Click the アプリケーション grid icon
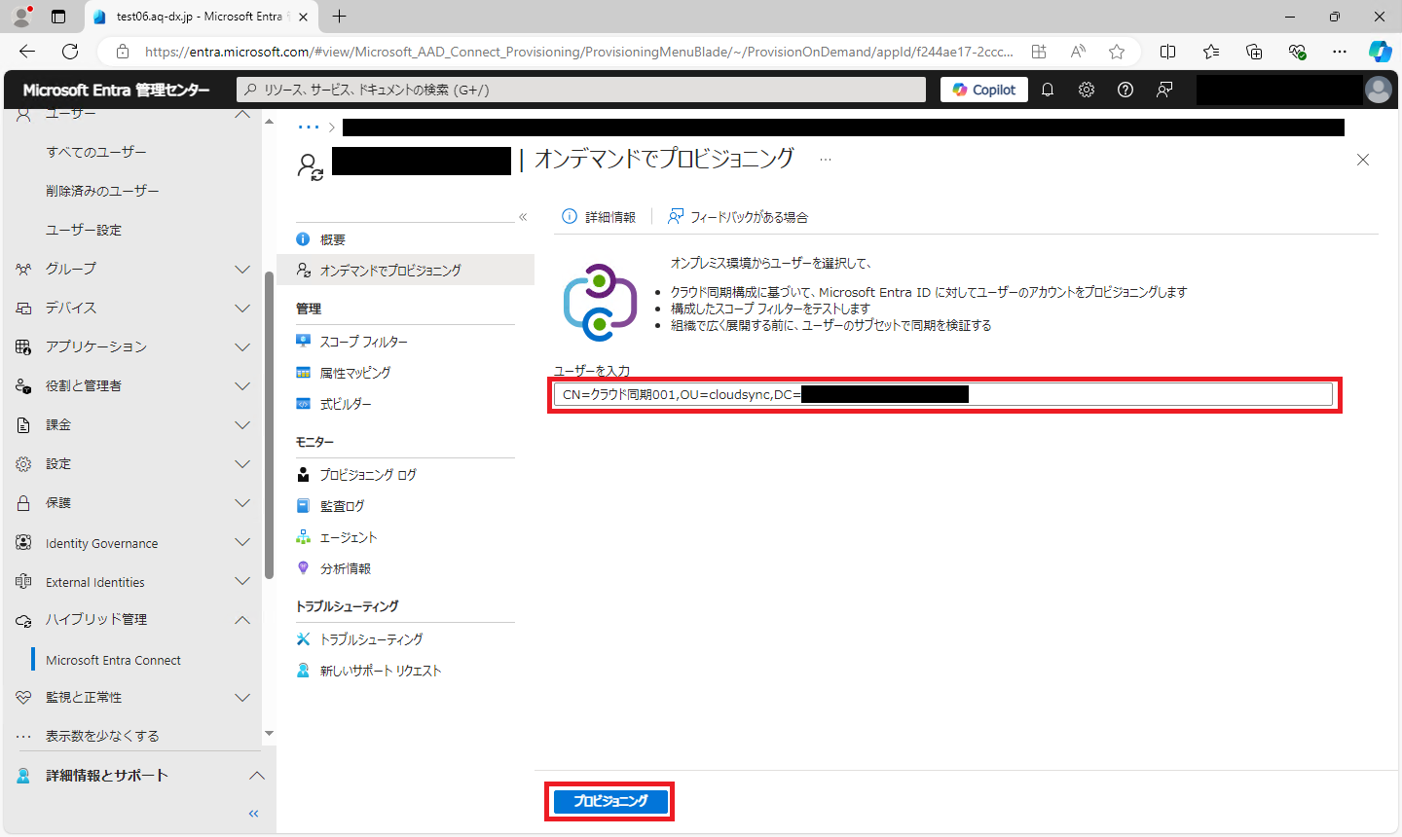This screenshot has width=1402, height=837. click(23, 346)
